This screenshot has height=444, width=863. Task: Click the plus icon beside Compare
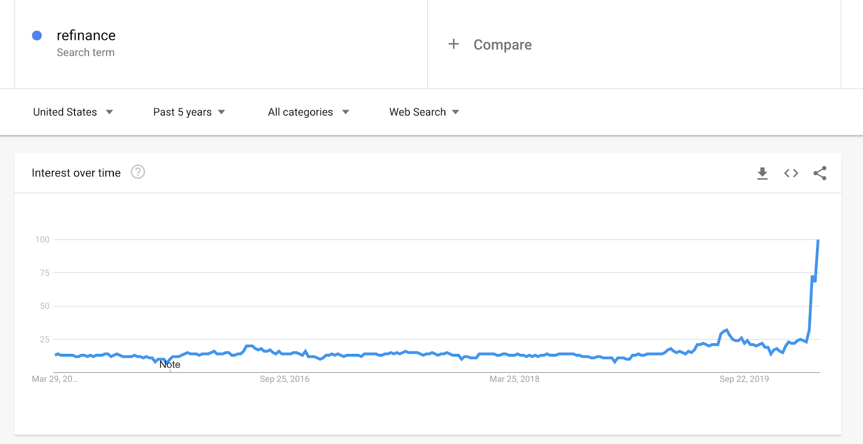point(454,44)
